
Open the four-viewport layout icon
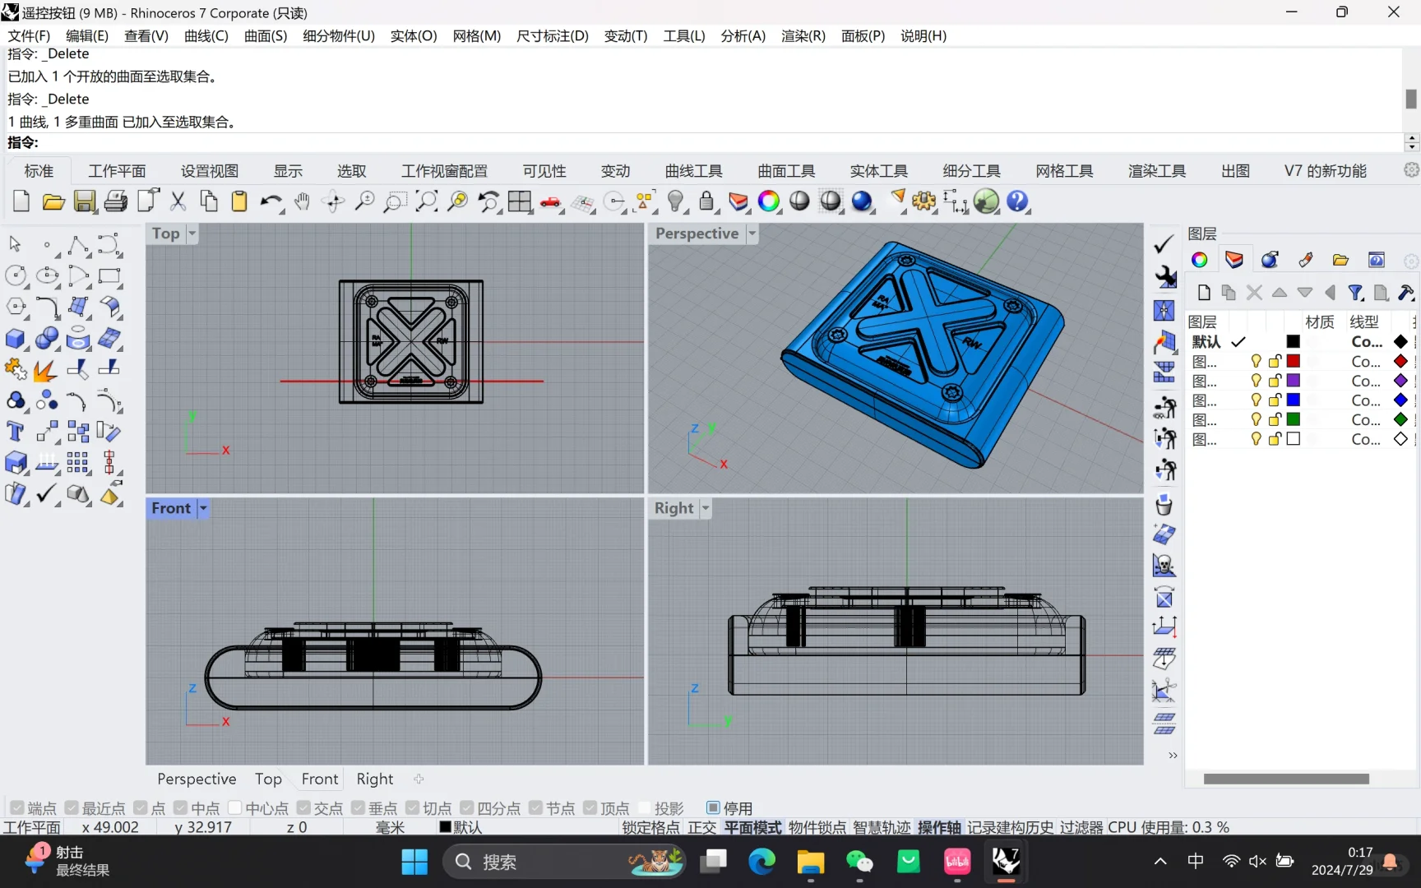(x=520, y=201)
